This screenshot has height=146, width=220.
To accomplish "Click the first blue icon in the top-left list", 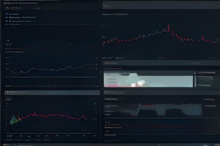I will pos(7,14).
